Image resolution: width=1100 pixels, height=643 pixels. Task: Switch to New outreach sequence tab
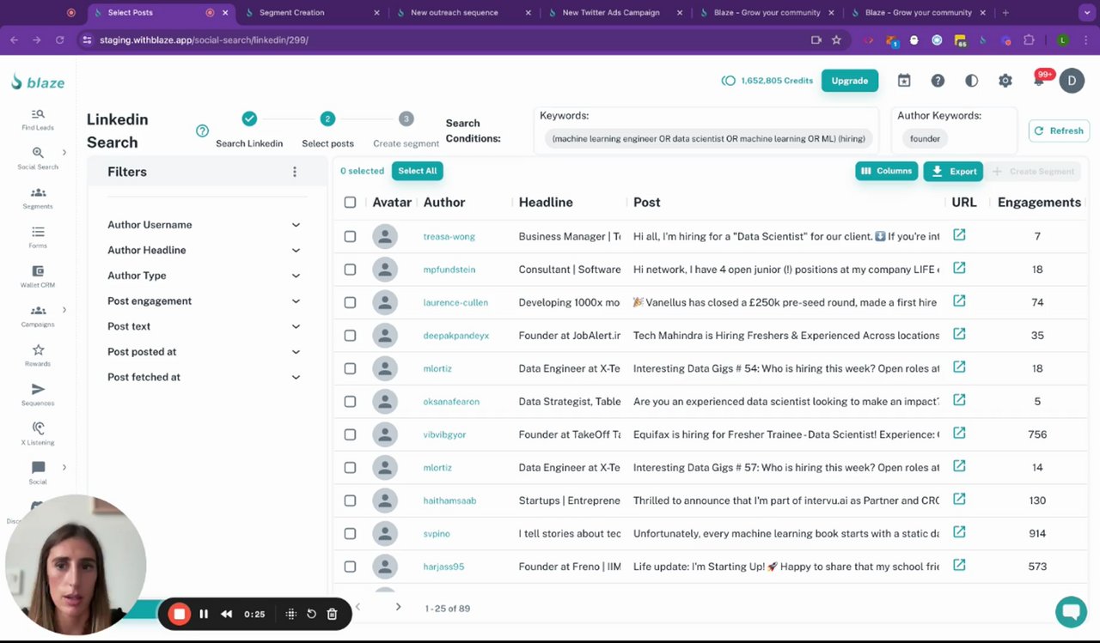[465, 13]
